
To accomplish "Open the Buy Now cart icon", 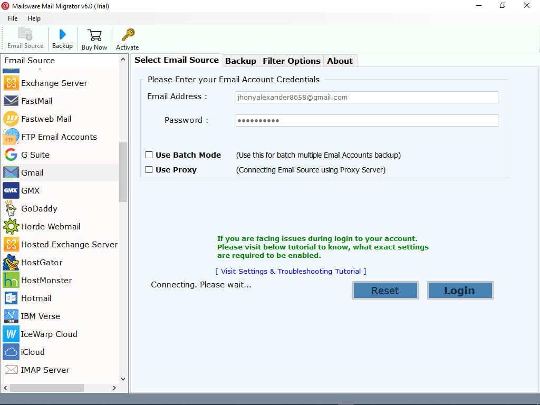I will pos(94,38).
